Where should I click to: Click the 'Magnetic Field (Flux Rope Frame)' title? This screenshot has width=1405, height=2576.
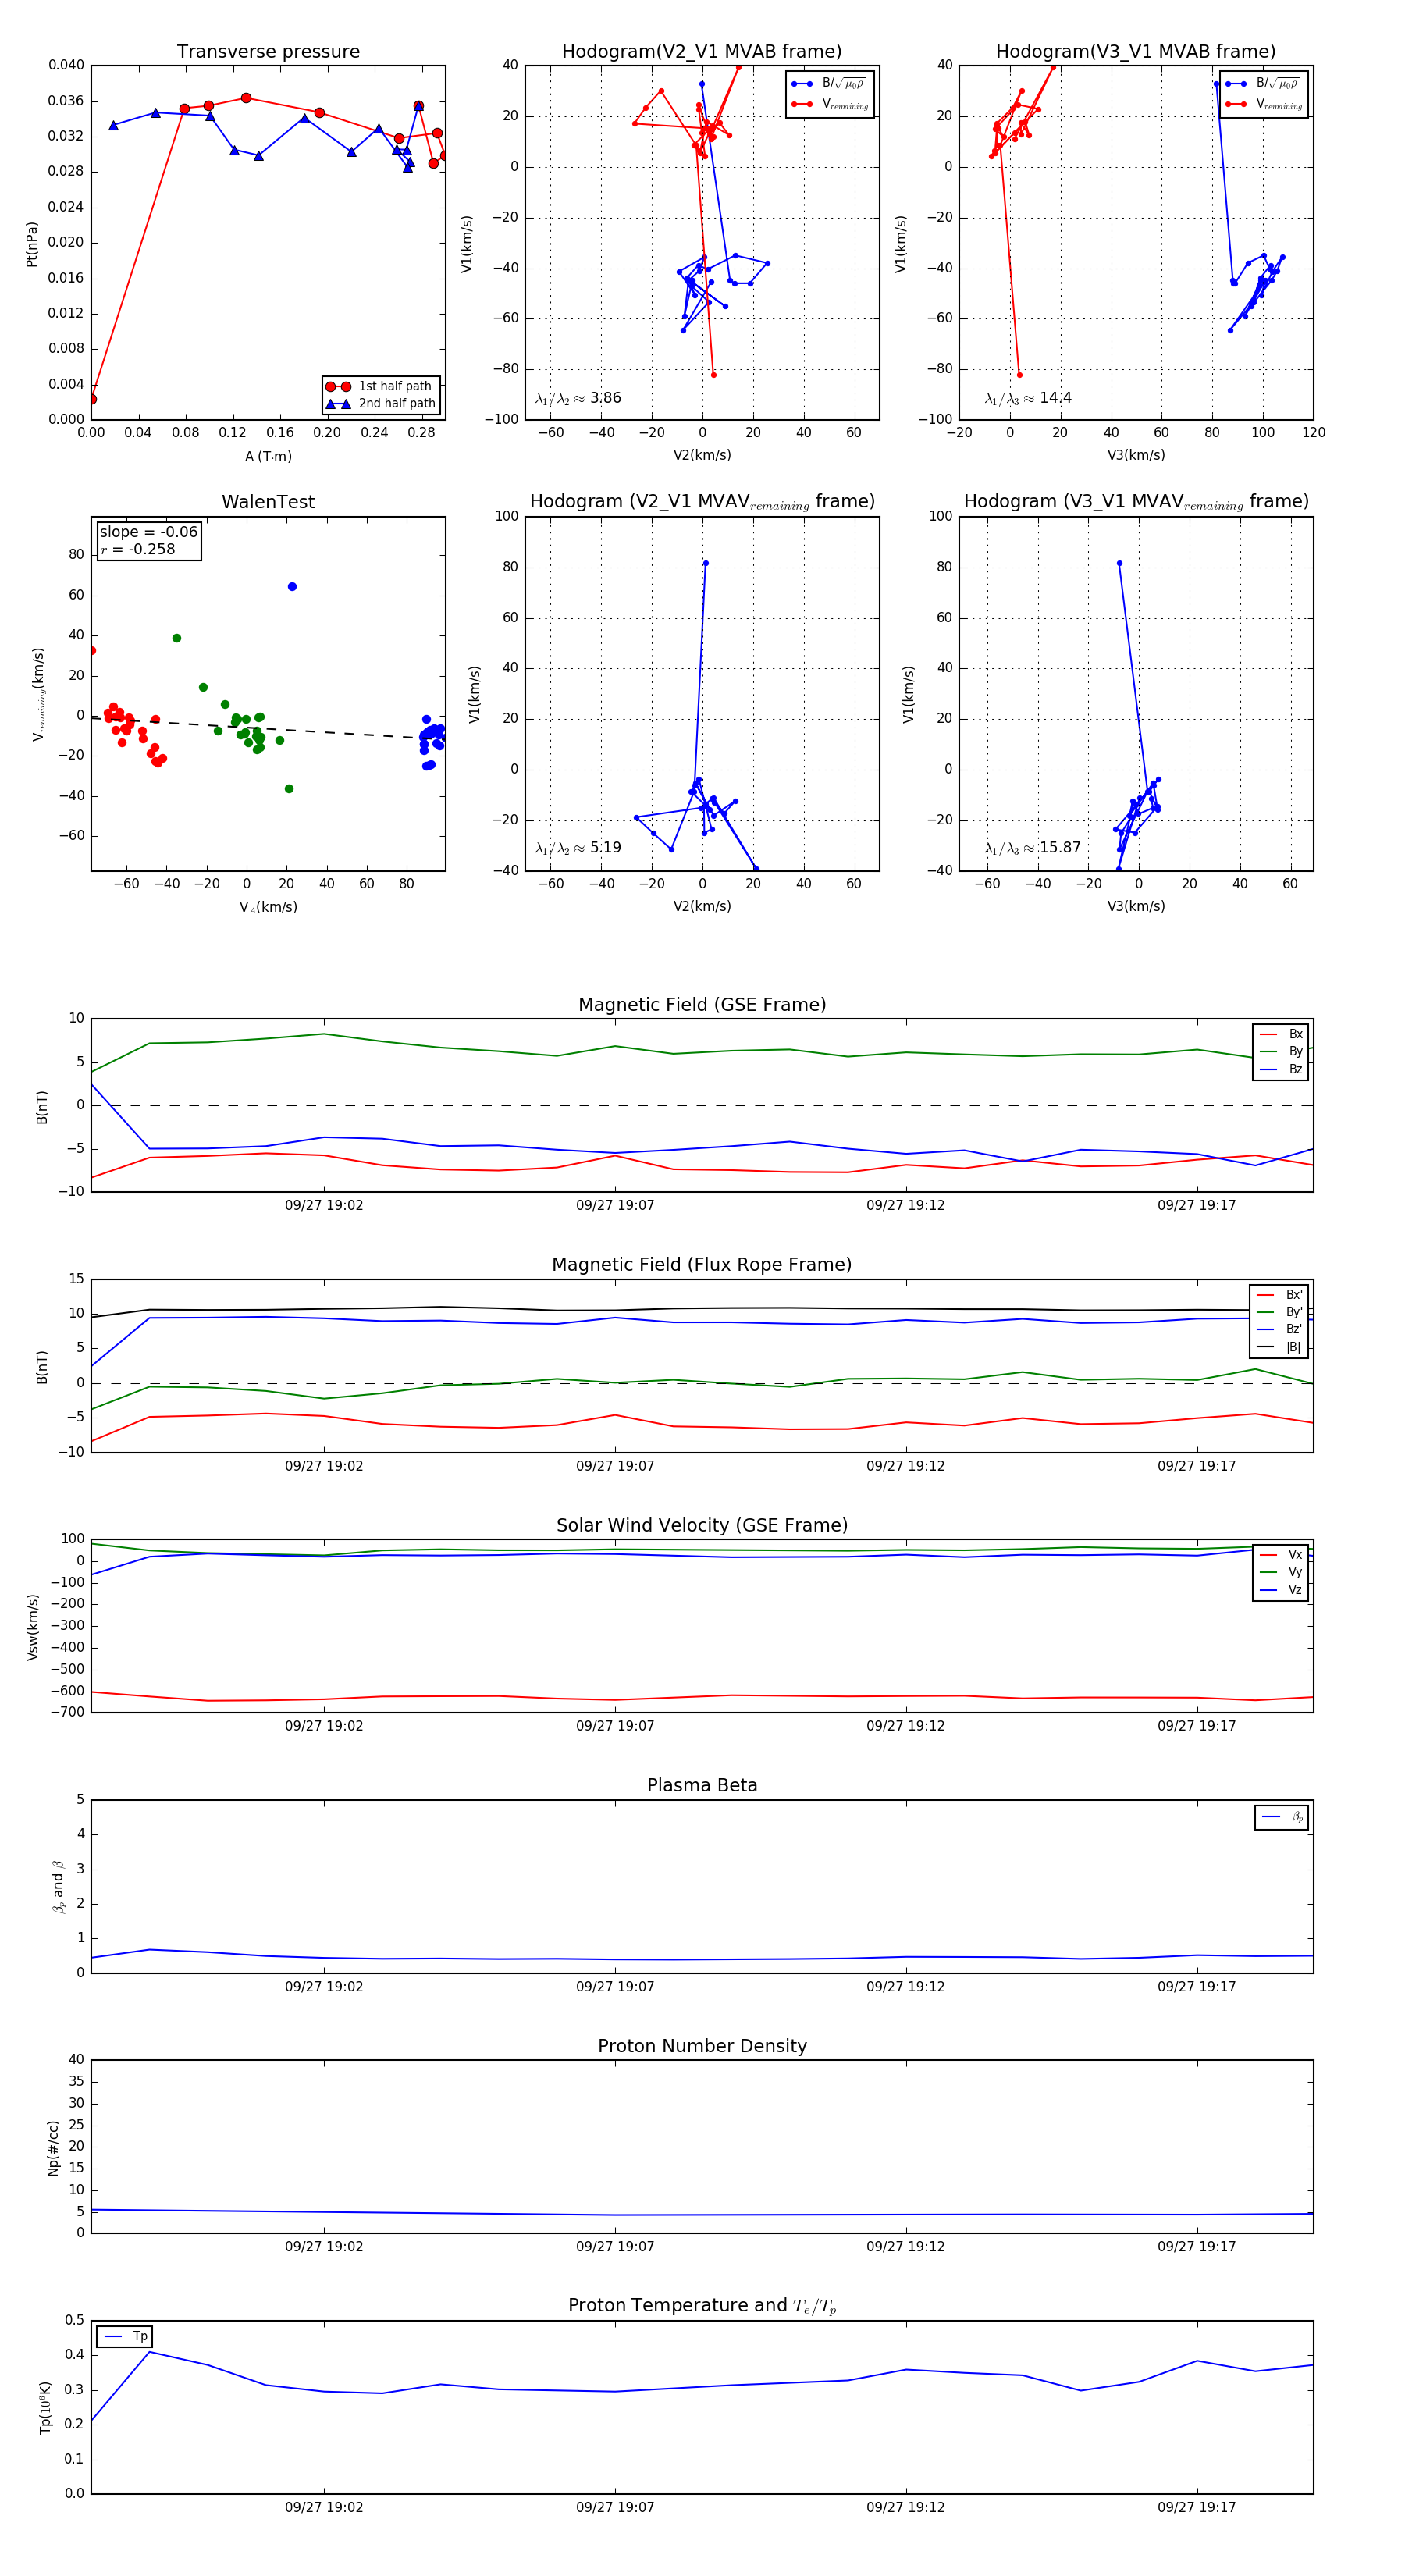click(701, 1265)
